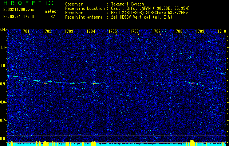Click the 0.7 kHz axis label
The height and width of the screenshot is (146, 229).
[x=3, y=120]
